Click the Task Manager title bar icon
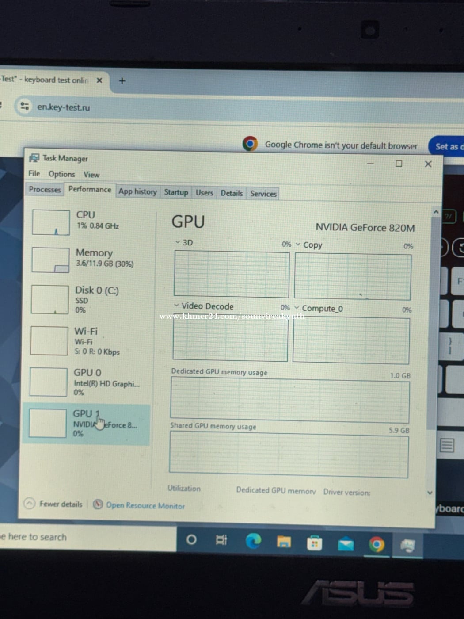 [x=34, y=157]
